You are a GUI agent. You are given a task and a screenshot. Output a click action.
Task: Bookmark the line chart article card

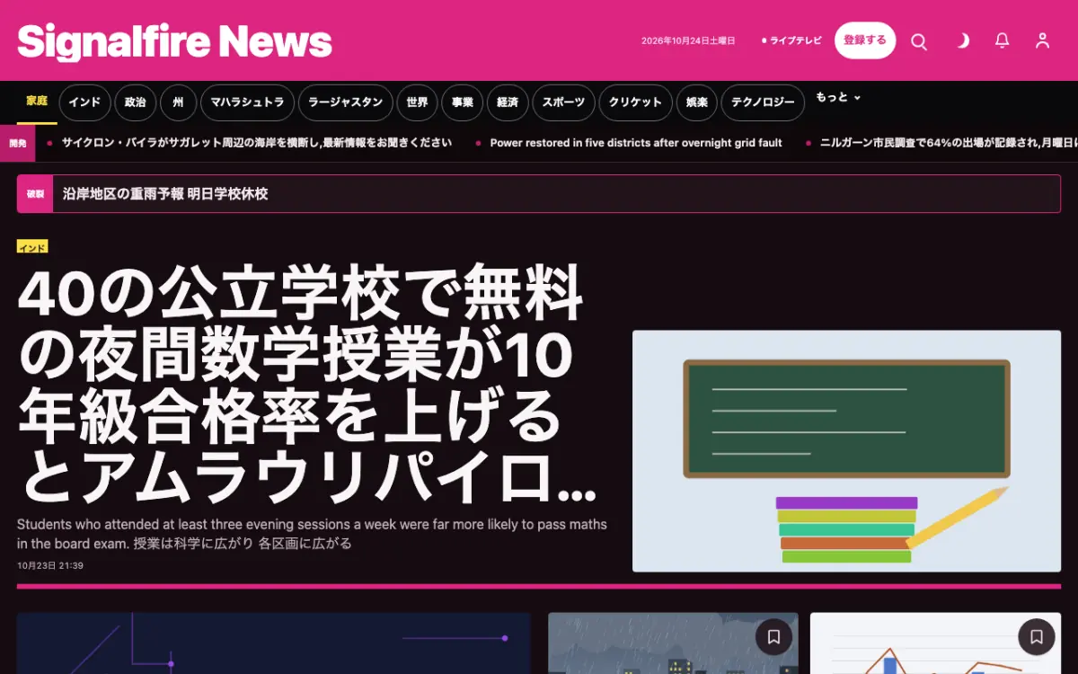click(x=1036, y=637)
